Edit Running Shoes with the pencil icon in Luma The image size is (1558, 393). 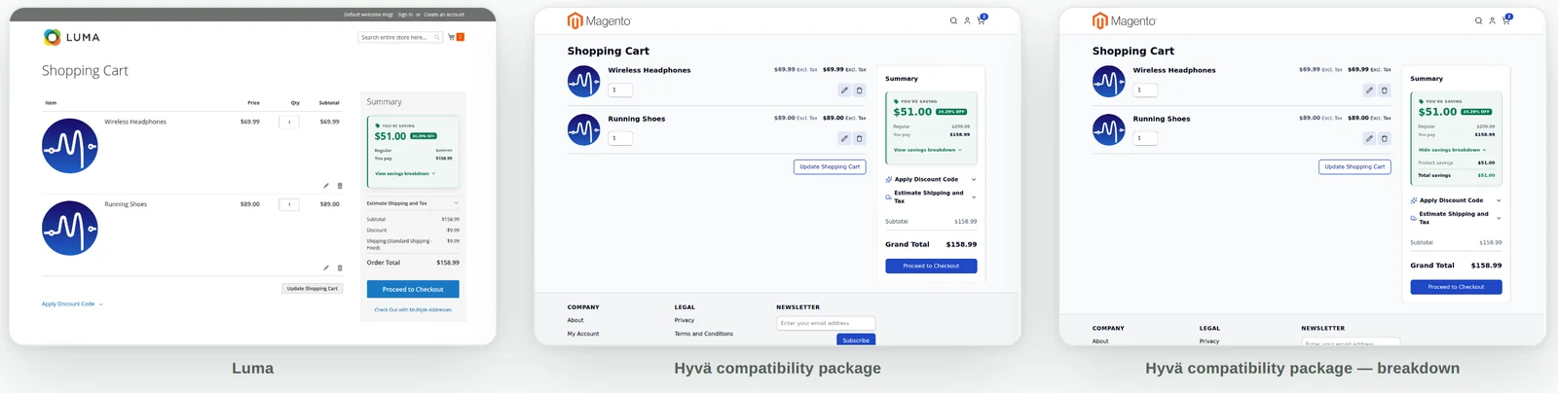(326, 268)
